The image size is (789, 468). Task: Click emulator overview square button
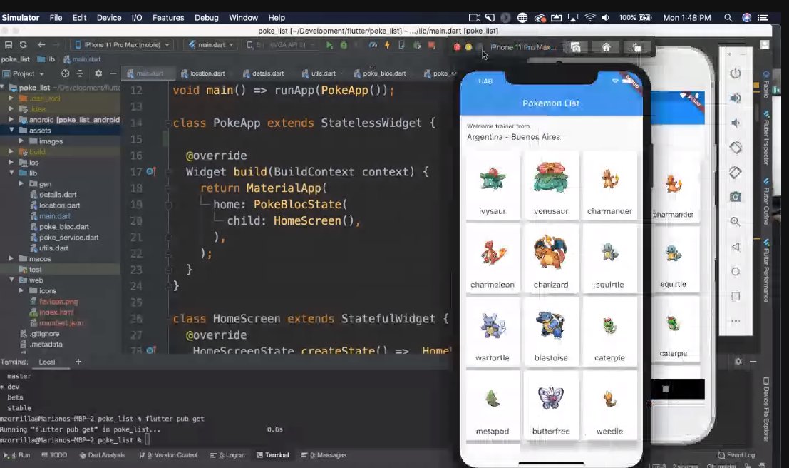(x=735, y=296)
